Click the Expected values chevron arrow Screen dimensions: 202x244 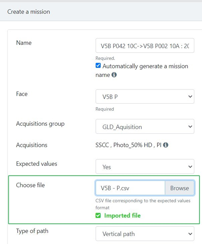190,167
